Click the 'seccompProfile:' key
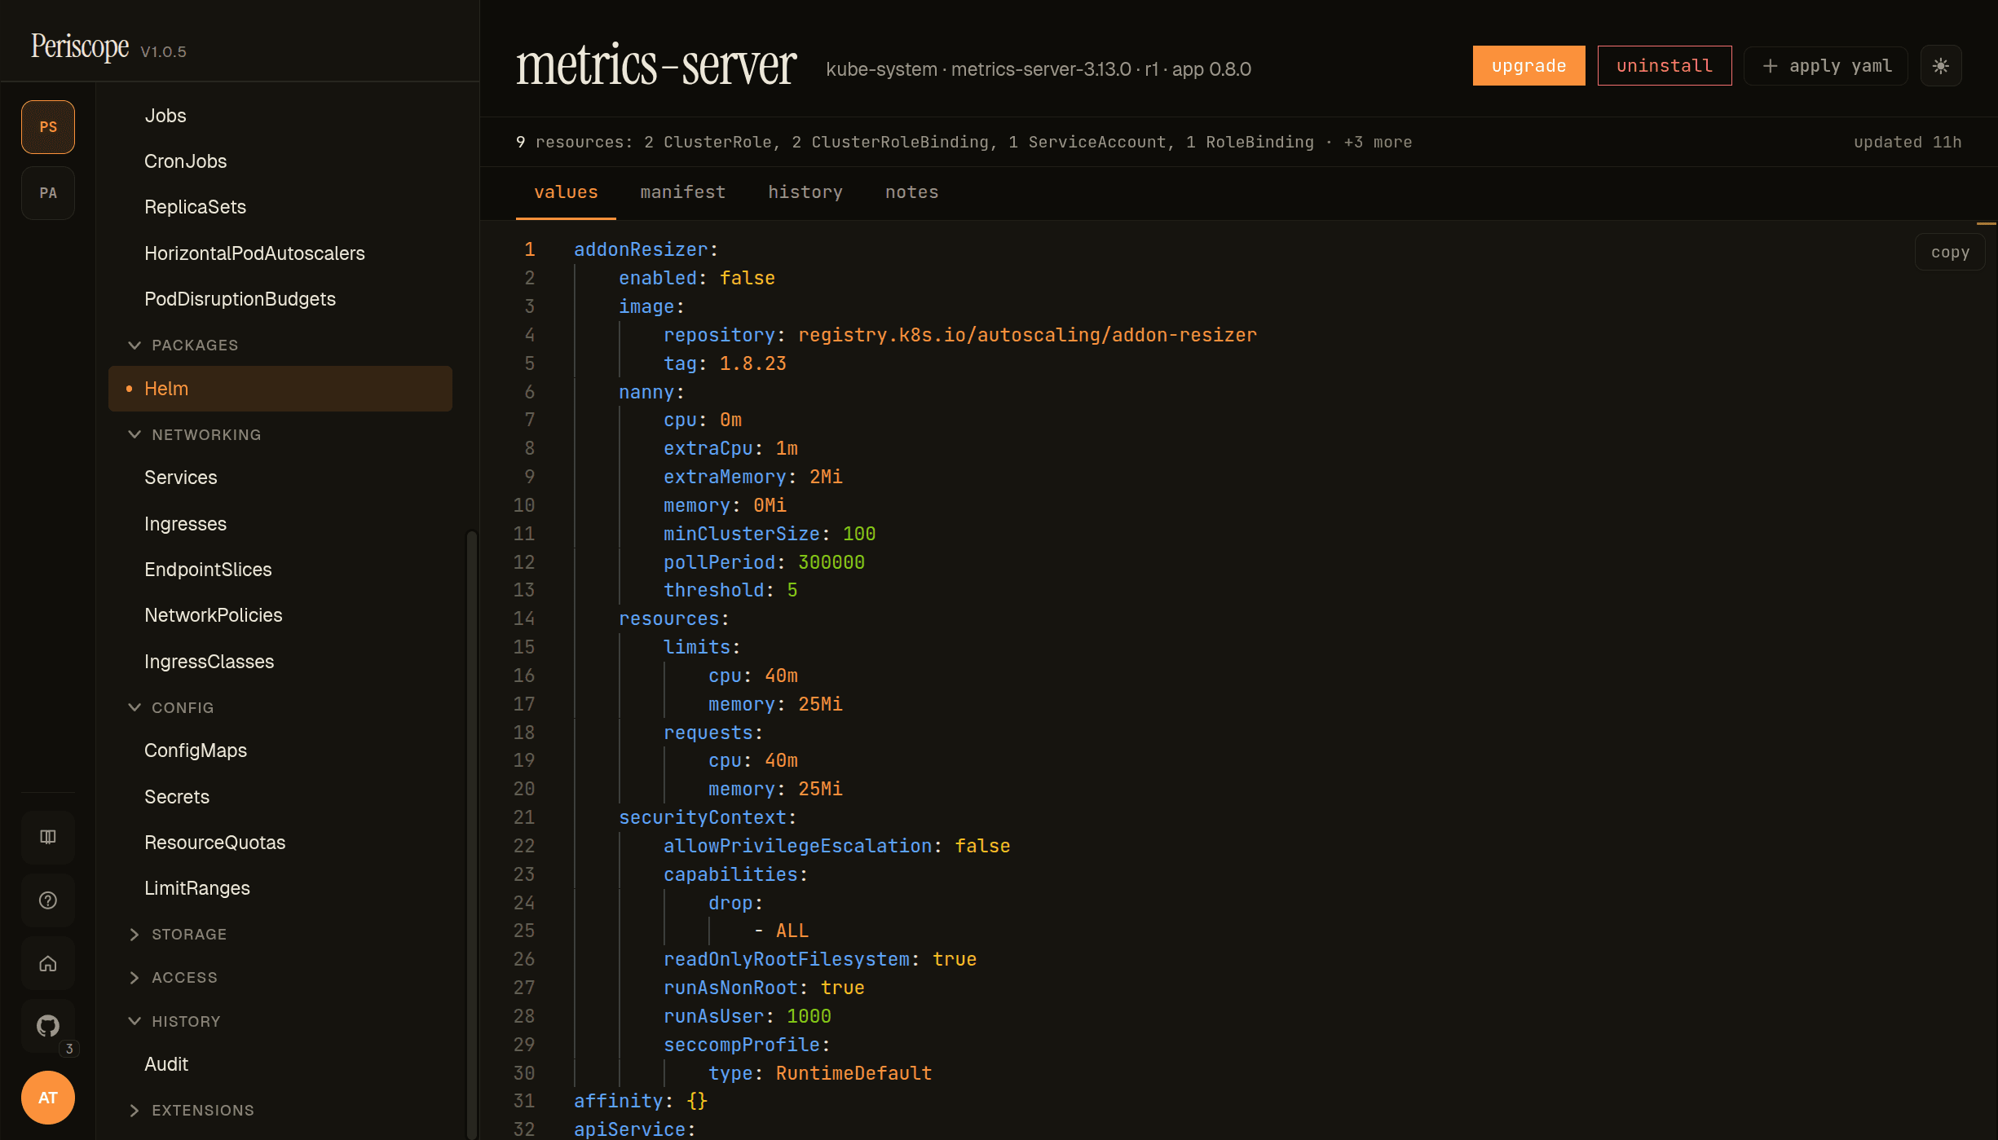The width and height of the screenshot is (1998, 1140). pyautogui.click(x=747, y=1045)
